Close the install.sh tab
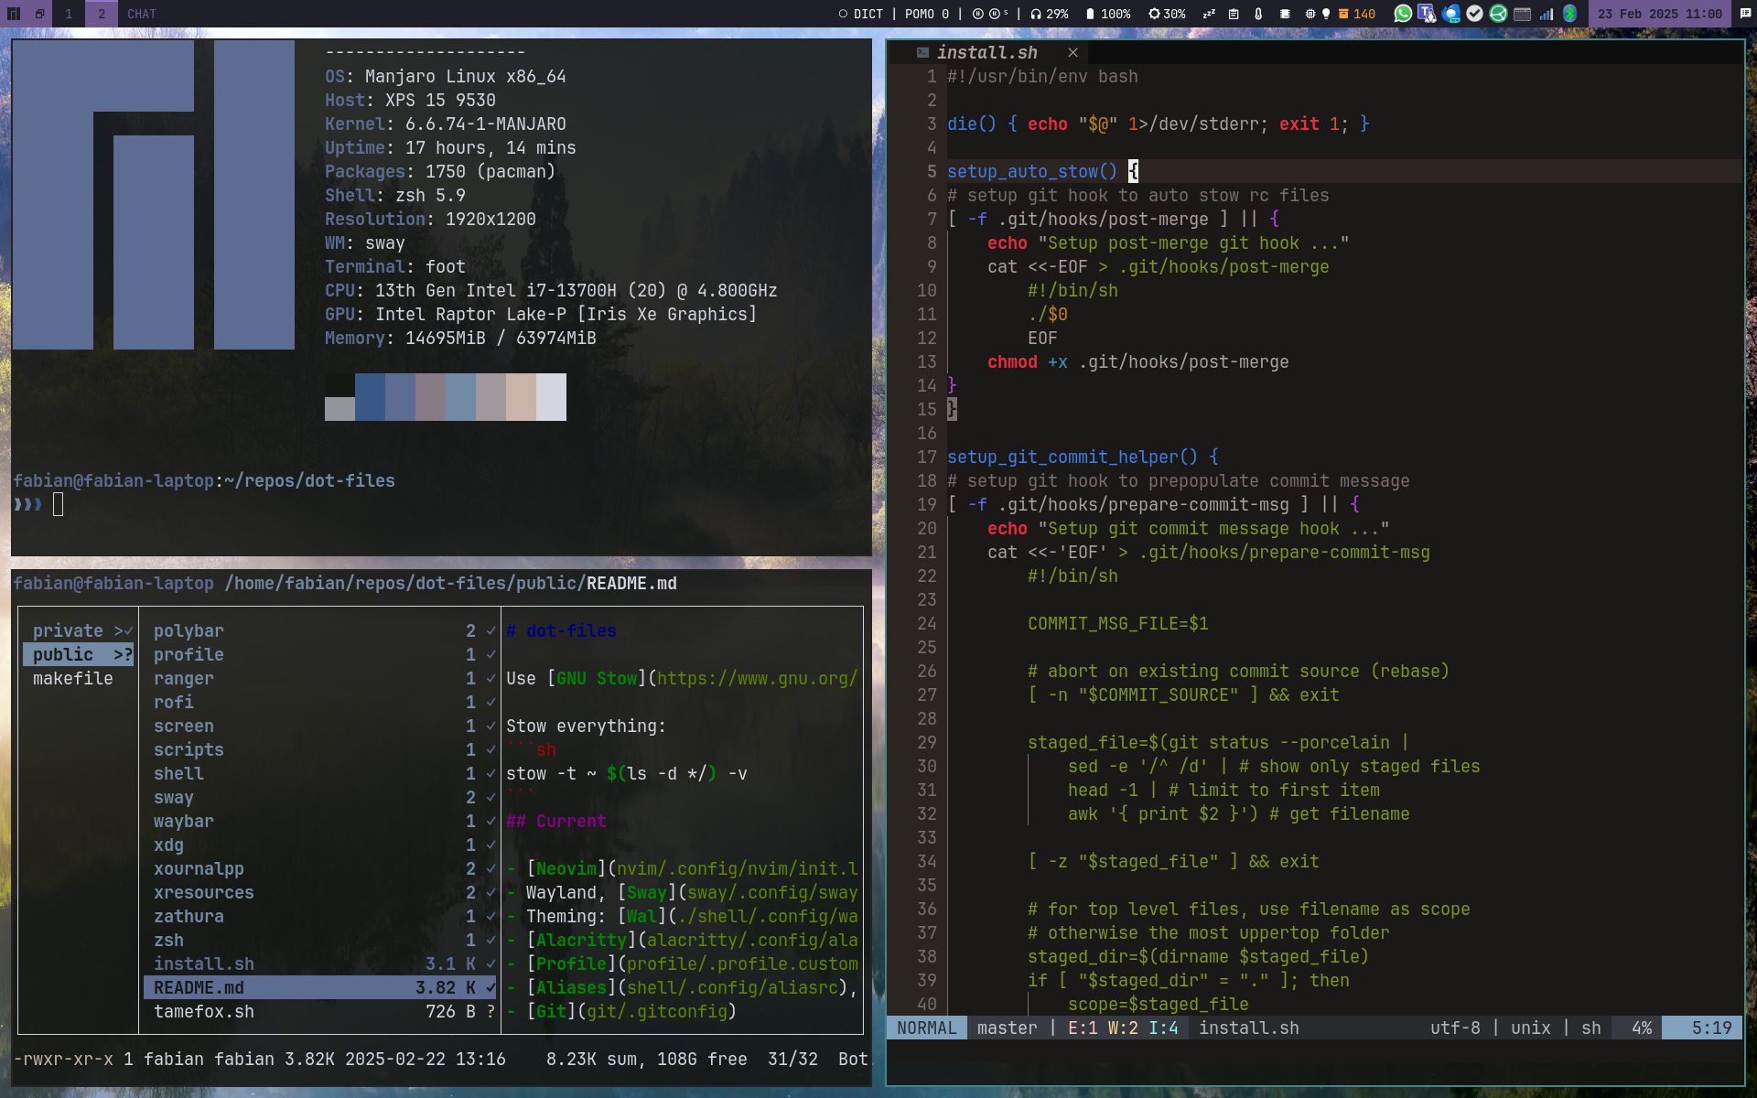Screen dimensions: 1757x1098 pos(1073,53)
